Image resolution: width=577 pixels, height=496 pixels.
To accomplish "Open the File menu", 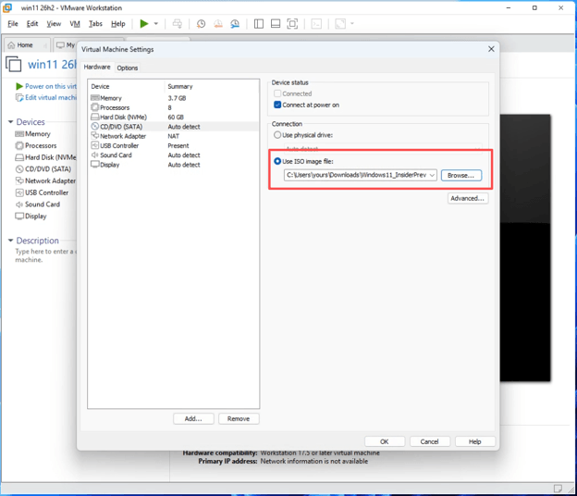I will (13, 24).
